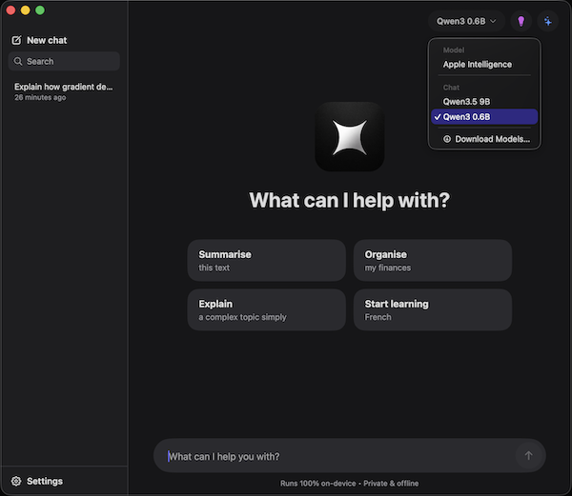Click the Summarise this text suggestion
The height and width of the screenshot is (496, 572).
[266, 261]
